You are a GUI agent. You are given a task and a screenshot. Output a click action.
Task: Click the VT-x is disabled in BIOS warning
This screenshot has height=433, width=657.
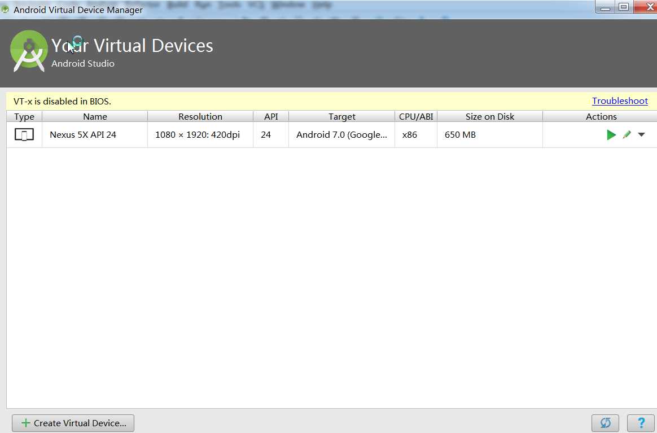(62, 102)
